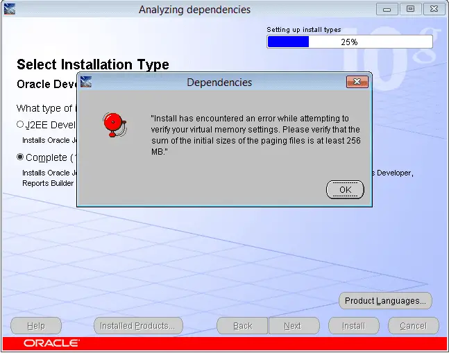Close the Analyzing dependencies window
Screen dimensions: 449x353
[434, 9]
